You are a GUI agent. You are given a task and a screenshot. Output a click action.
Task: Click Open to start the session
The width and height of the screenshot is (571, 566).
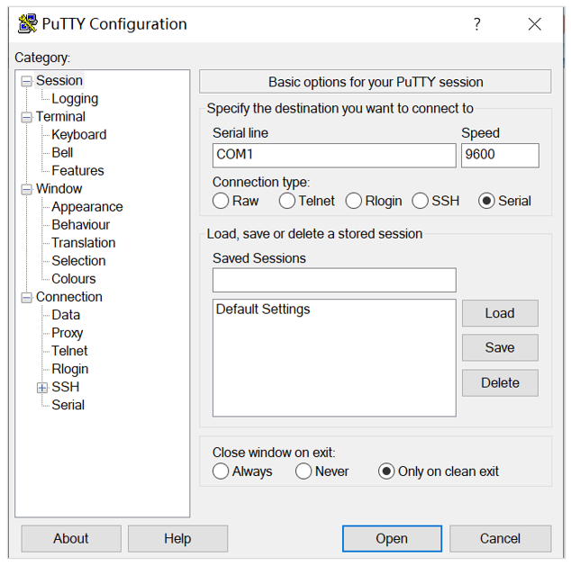[x=392, y=538]
